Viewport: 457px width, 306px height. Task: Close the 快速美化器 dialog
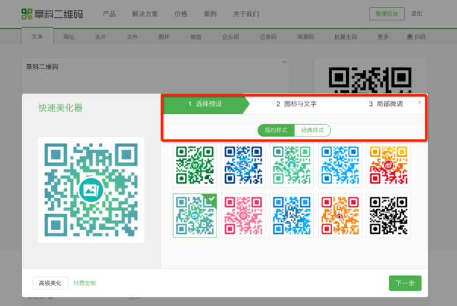tap(420, 102)
